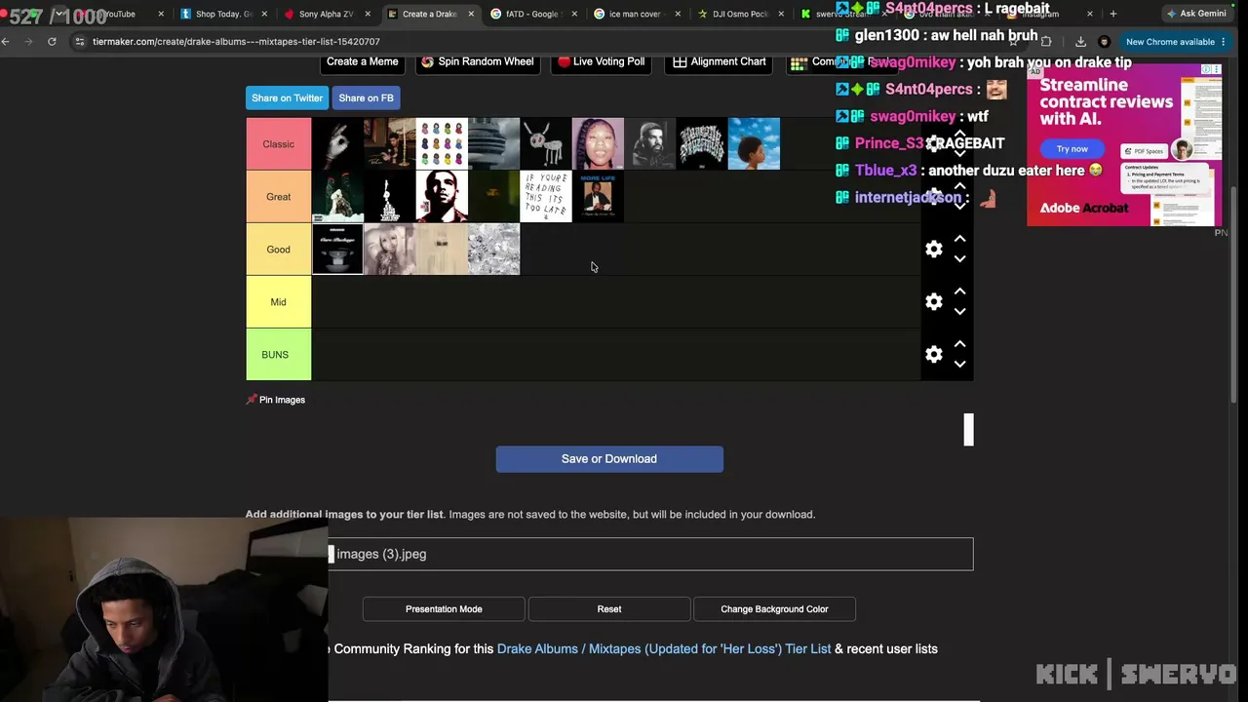The width and height of the screenshot is (1248, 702).
Task: Select the More Life album cover
Action: (x=599, y=197)
